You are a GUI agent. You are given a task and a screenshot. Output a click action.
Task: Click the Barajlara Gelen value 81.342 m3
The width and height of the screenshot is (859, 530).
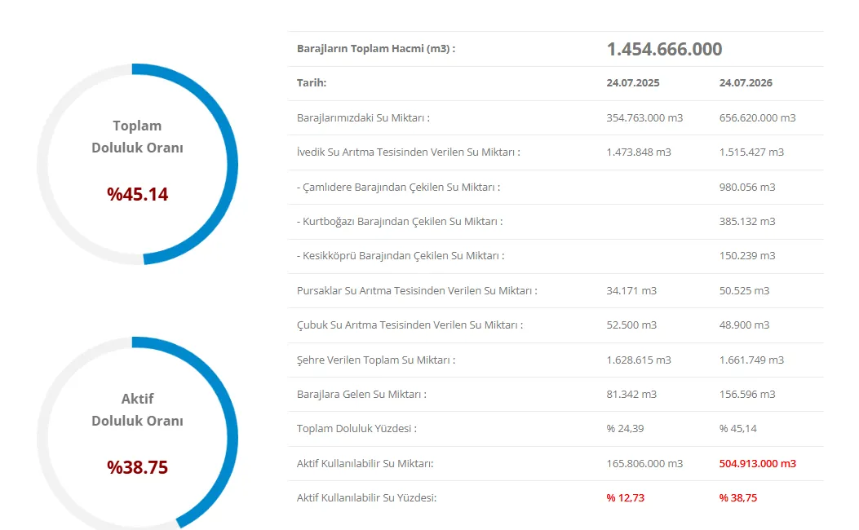[x=631, y=394]
